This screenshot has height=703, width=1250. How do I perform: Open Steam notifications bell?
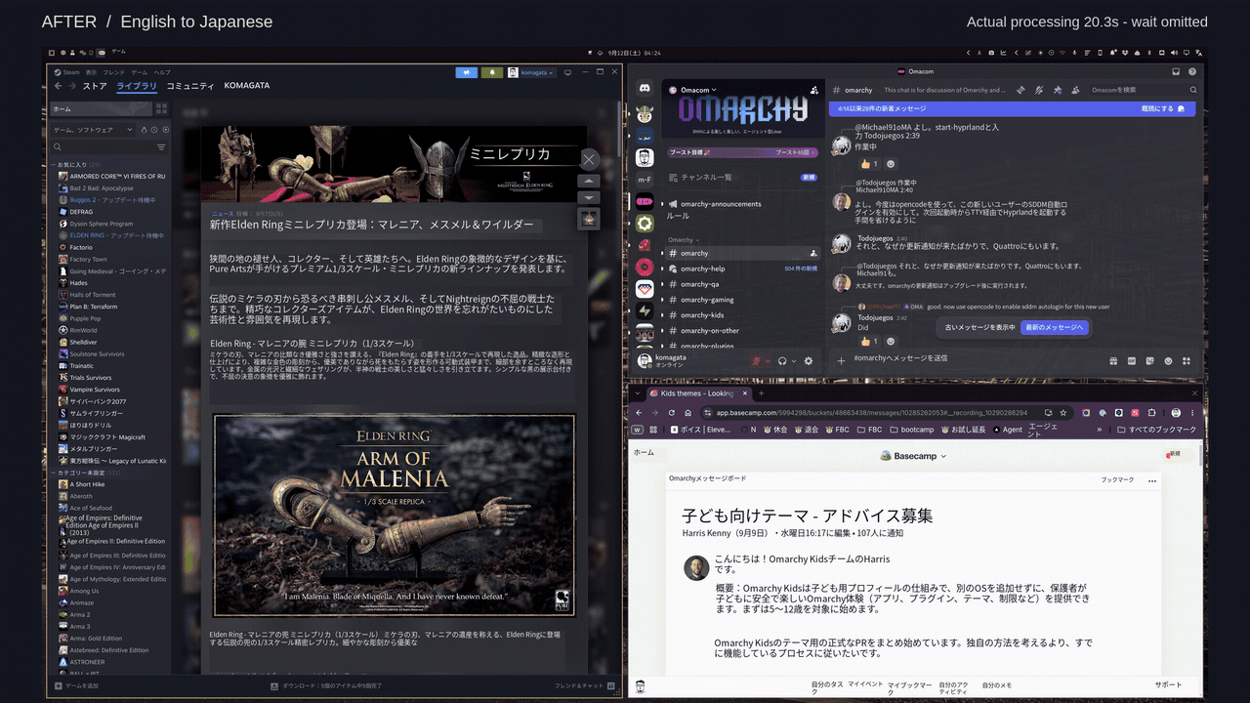click(x=491, y=72)
